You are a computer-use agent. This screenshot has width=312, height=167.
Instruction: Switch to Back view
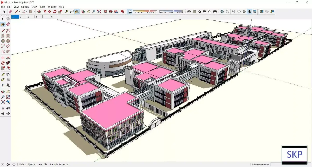[210, 12]
